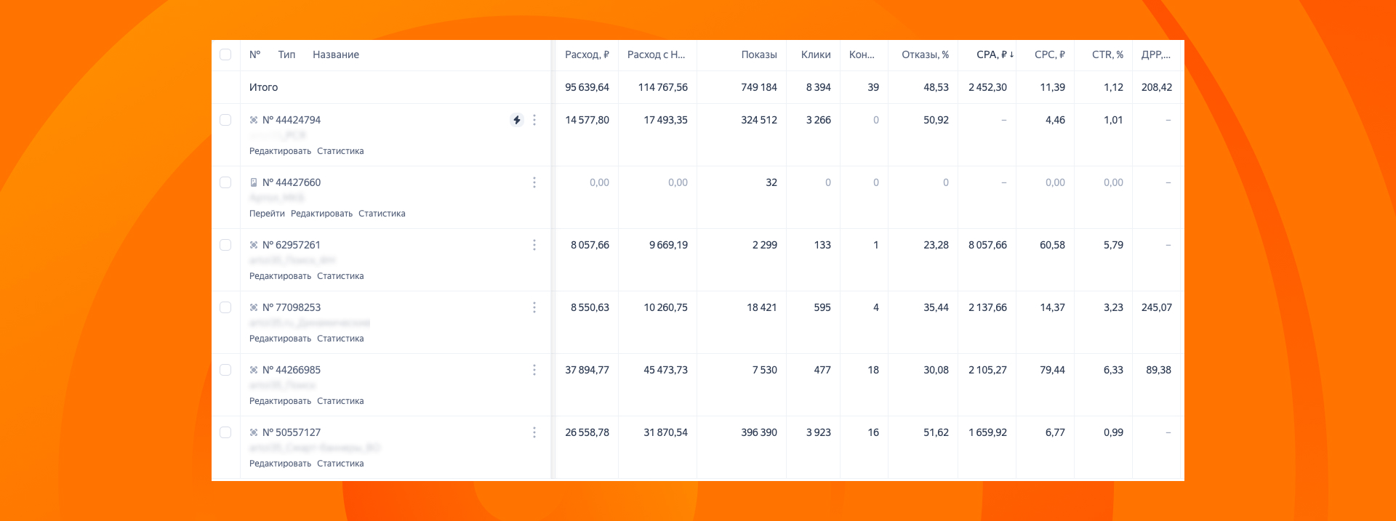Click the Клики column header
This screenshot has width=1396, height=521.
click(x=815, y=54)
